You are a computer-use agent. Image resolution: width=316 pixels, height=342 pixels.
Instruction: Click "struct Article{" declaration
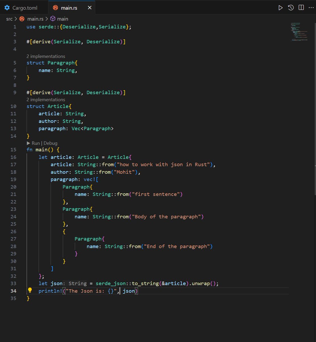coord(49,106)
